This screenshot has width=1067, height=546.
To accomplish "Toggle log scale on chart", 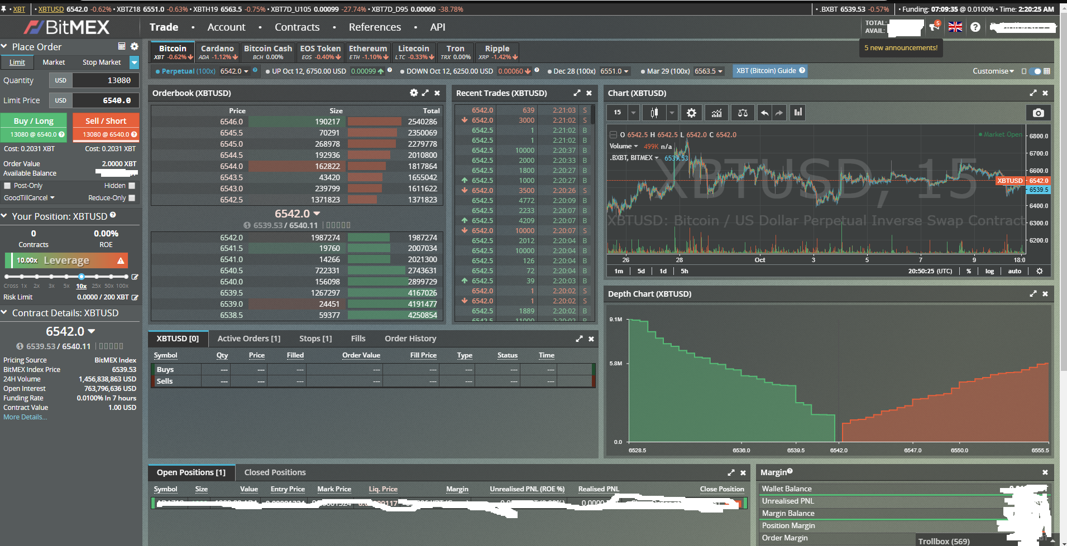I will [x=989, y=271].
